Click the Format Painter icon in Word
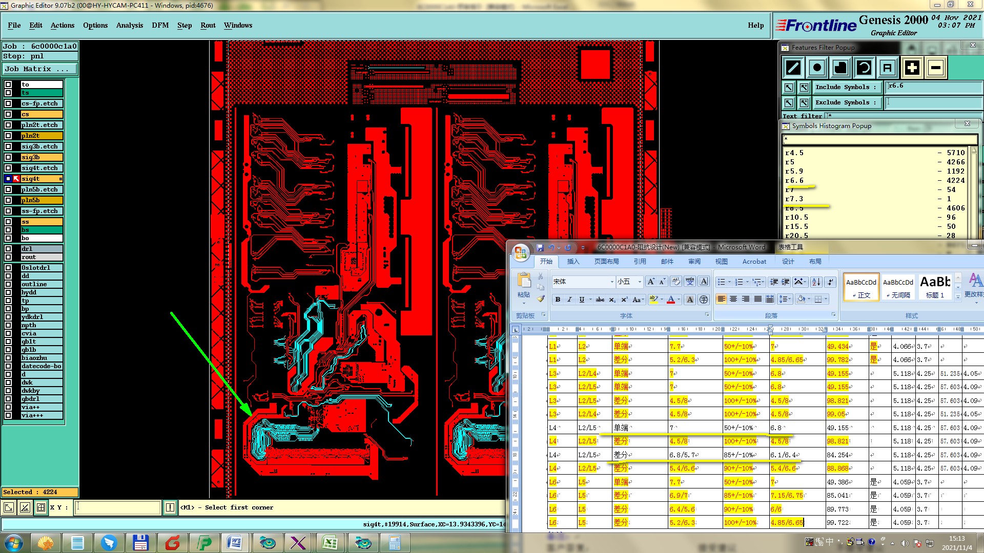 [x=541, y=299]
